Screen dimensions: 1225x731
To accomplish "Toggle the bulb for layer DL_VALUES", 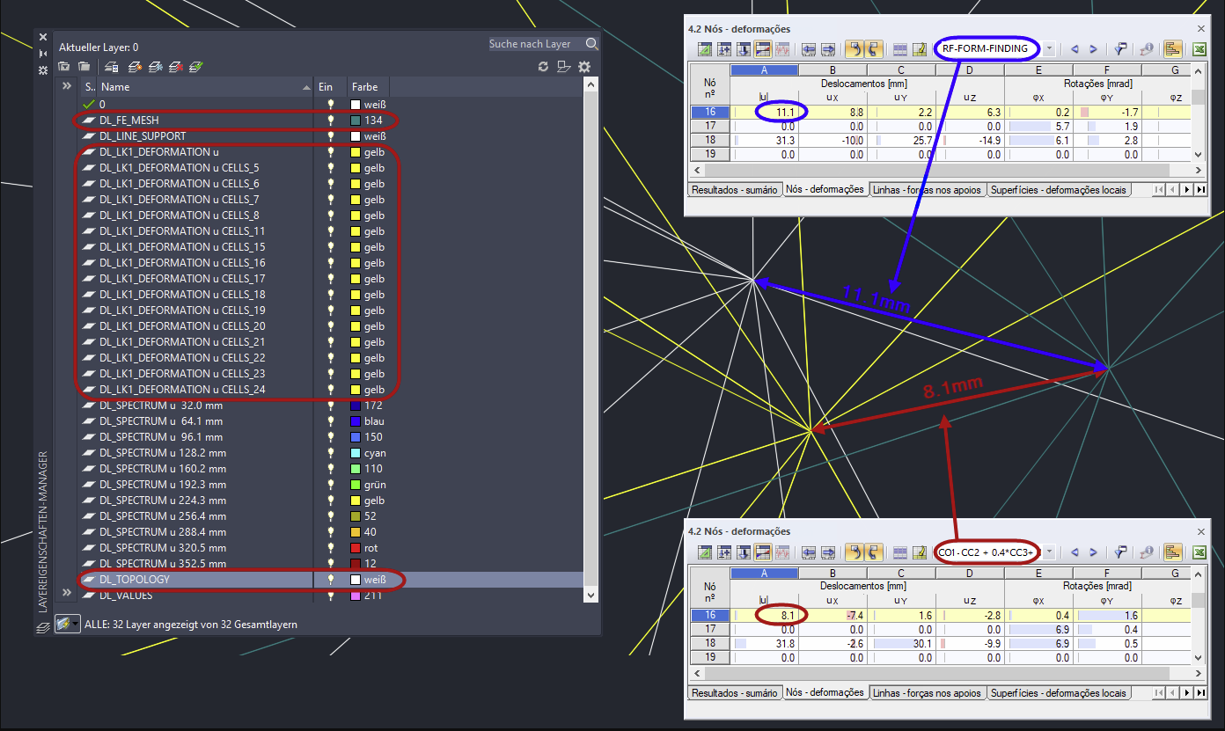I will pos(331,596).
